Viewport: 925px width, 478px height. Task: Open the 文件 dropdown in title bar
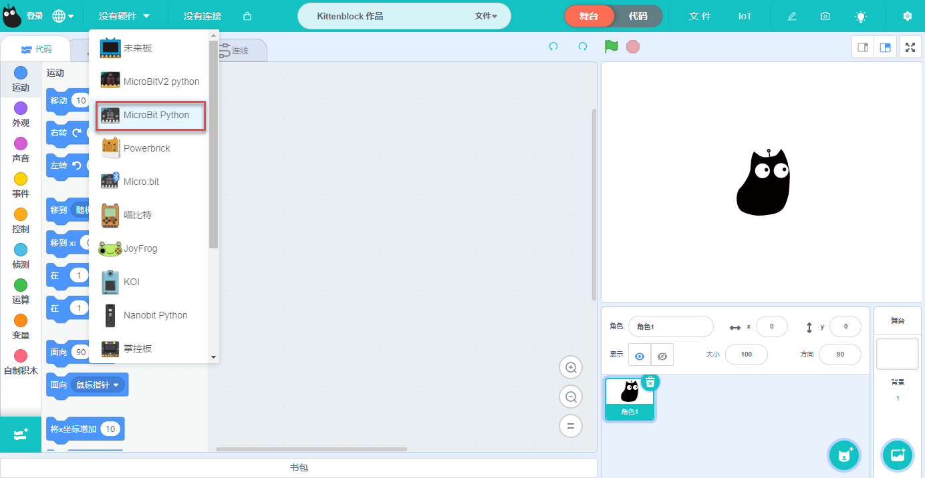[486, 16]
